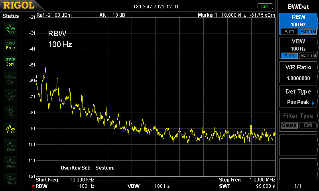The height and width of the screenshot is (191, 319).
Task: Select EMI filter type
Action: [308, 125]
